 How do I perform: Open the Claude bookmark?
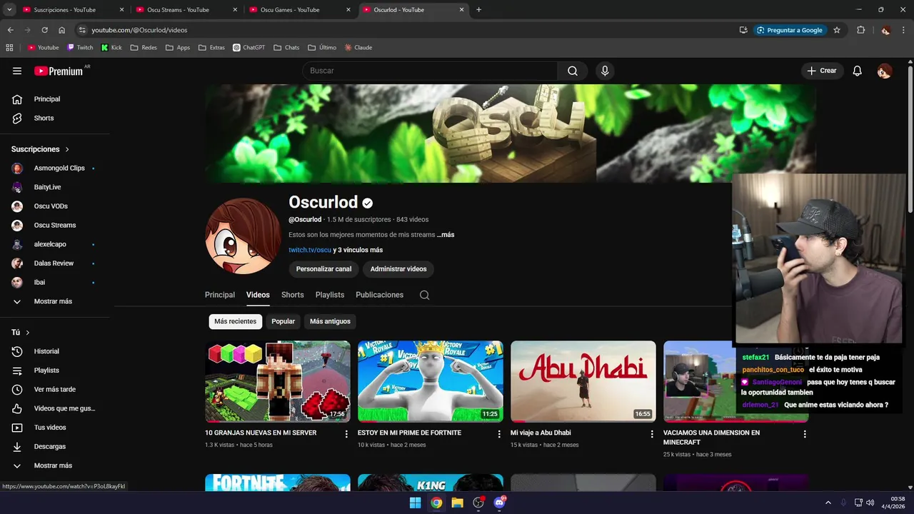(x=358, y=48)
